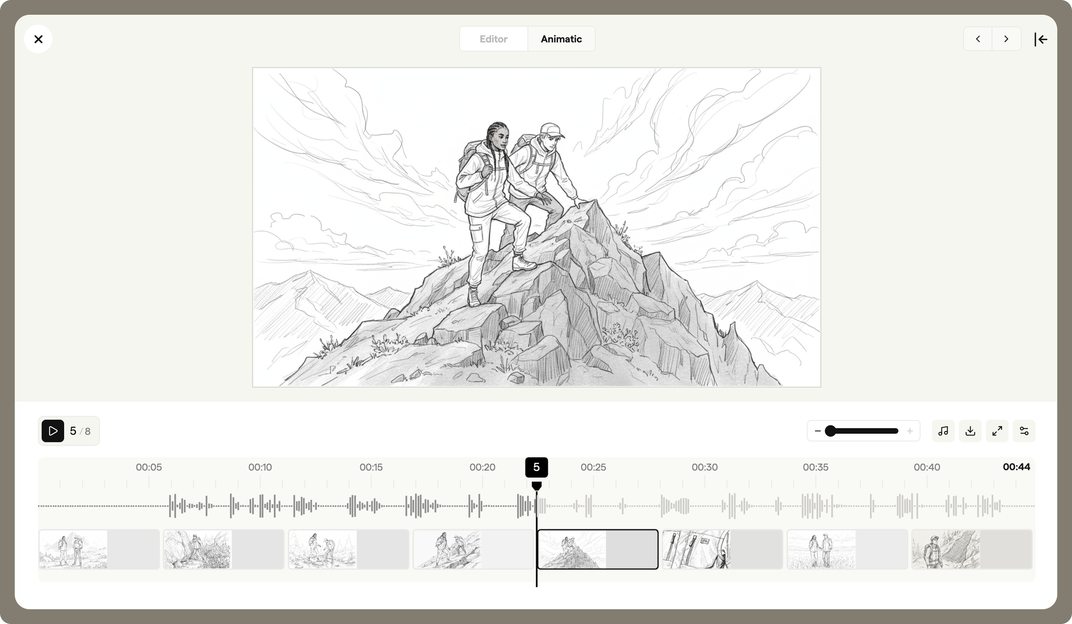This screenshot has width=1072, height=624.
Task: Jump to frame 5 marker on the timeline
Action: 536,467
